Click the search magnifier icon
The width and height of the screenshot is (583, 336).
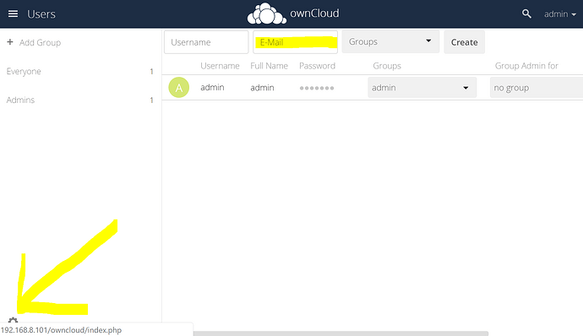(526, 14)
